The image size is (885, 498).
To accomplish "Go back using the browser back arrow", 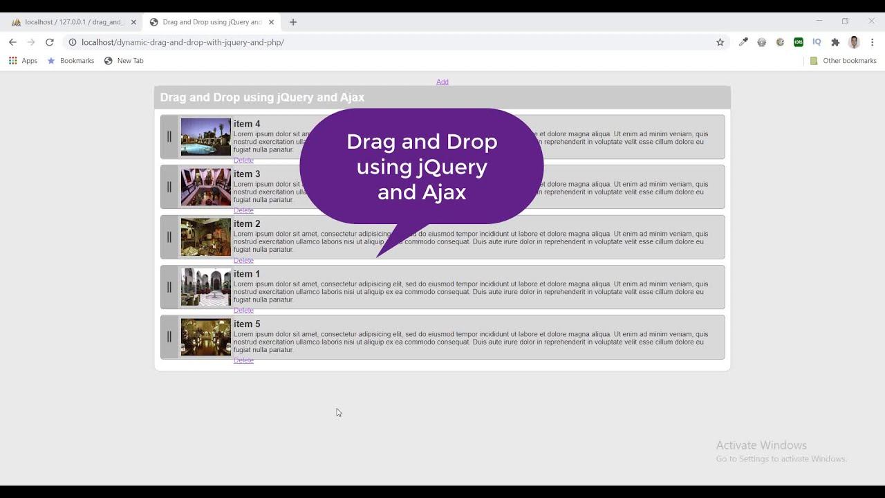I will click(12, 42).
